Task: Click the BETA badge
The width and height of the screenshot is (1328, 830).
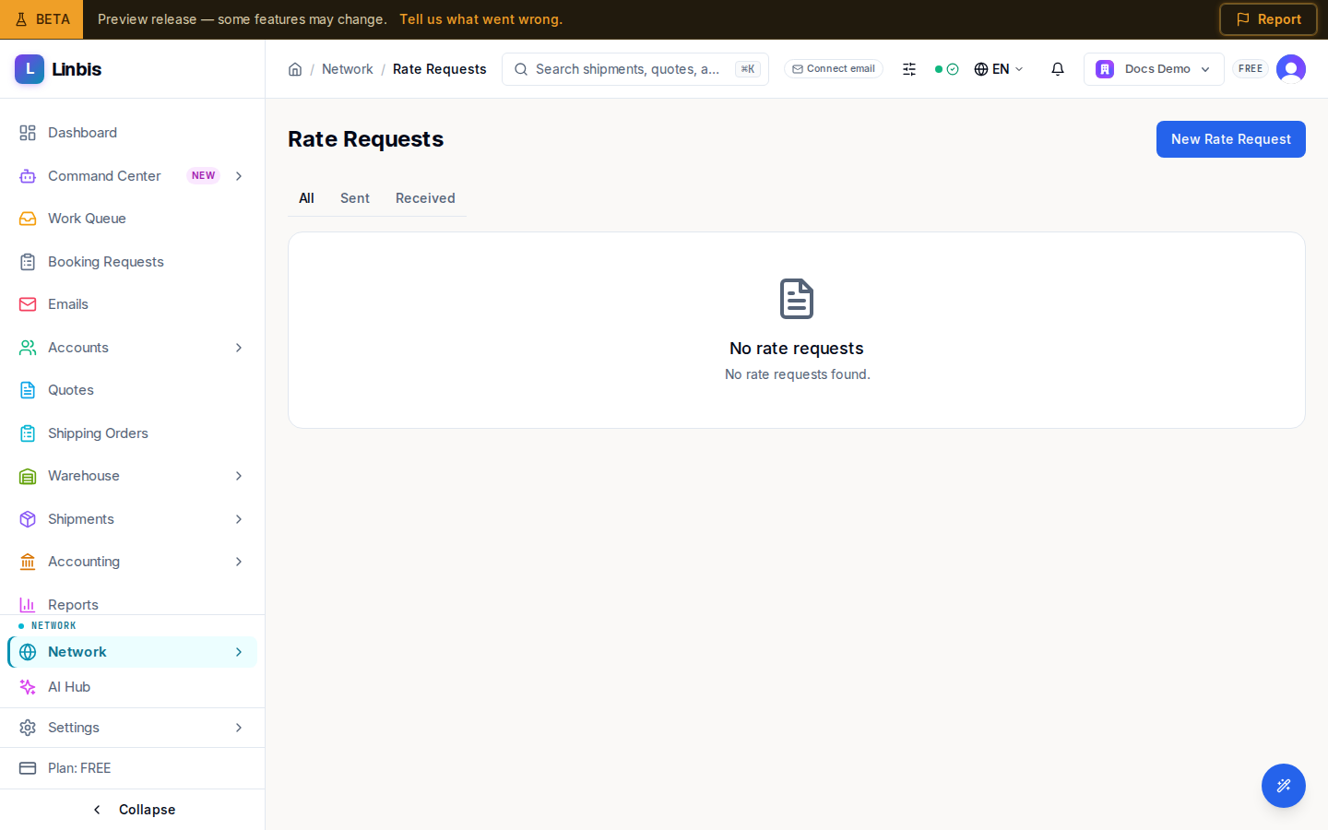Action: click(41, 19)
